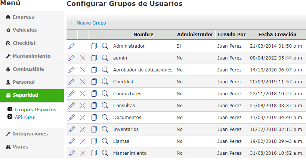This screenshot has height=160, width=306.
Task: Select the 'Si' administrator value
Action: [x=179, y=46]
